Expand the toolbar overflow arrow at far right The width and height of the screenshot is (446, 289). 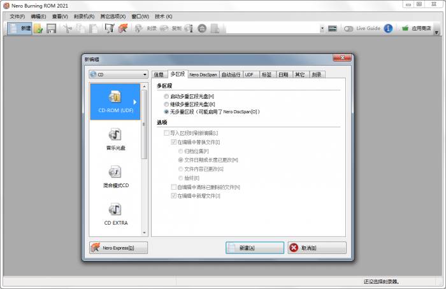pyautogui.click(x=436, y=29)
